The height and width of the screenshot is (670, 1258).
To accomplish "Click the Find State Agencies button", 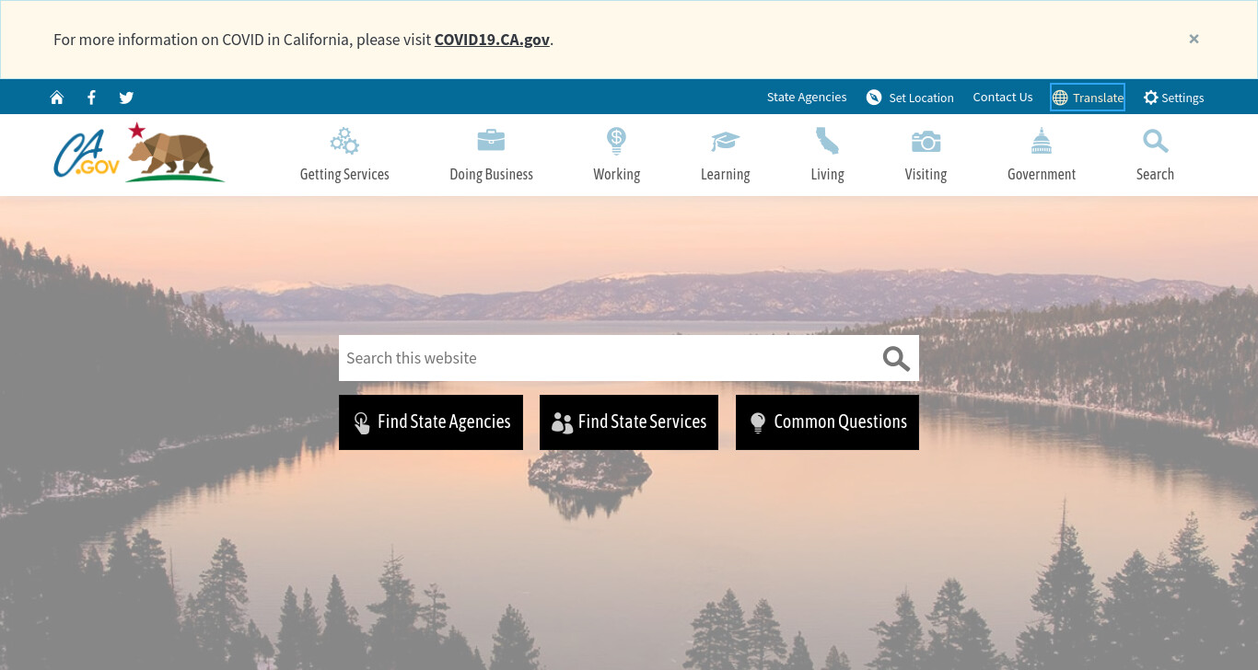I will pos(431,422).
